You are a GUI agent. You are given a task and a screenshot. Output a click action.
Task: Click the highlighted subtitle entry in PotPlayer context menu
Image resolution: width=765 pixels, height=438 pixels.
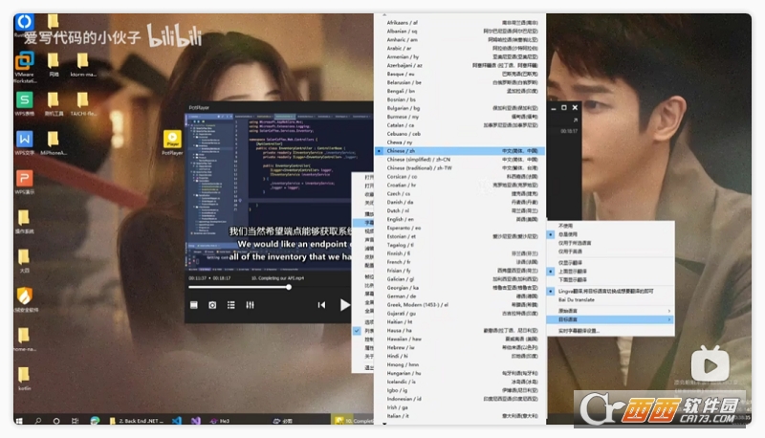(x=363, y=223)
